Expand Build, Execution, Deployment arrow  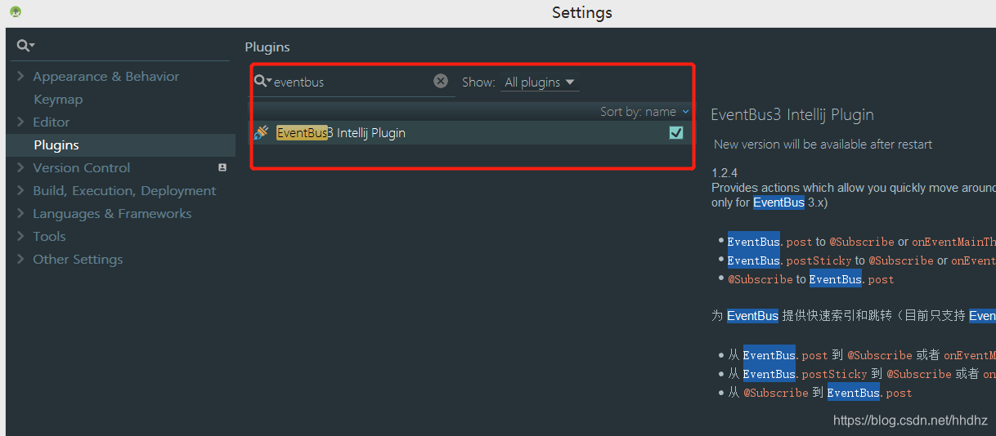(x=20, y=190)
